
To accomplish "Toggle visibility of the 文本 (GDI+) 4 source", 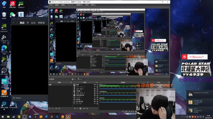I will pos(95,93).
